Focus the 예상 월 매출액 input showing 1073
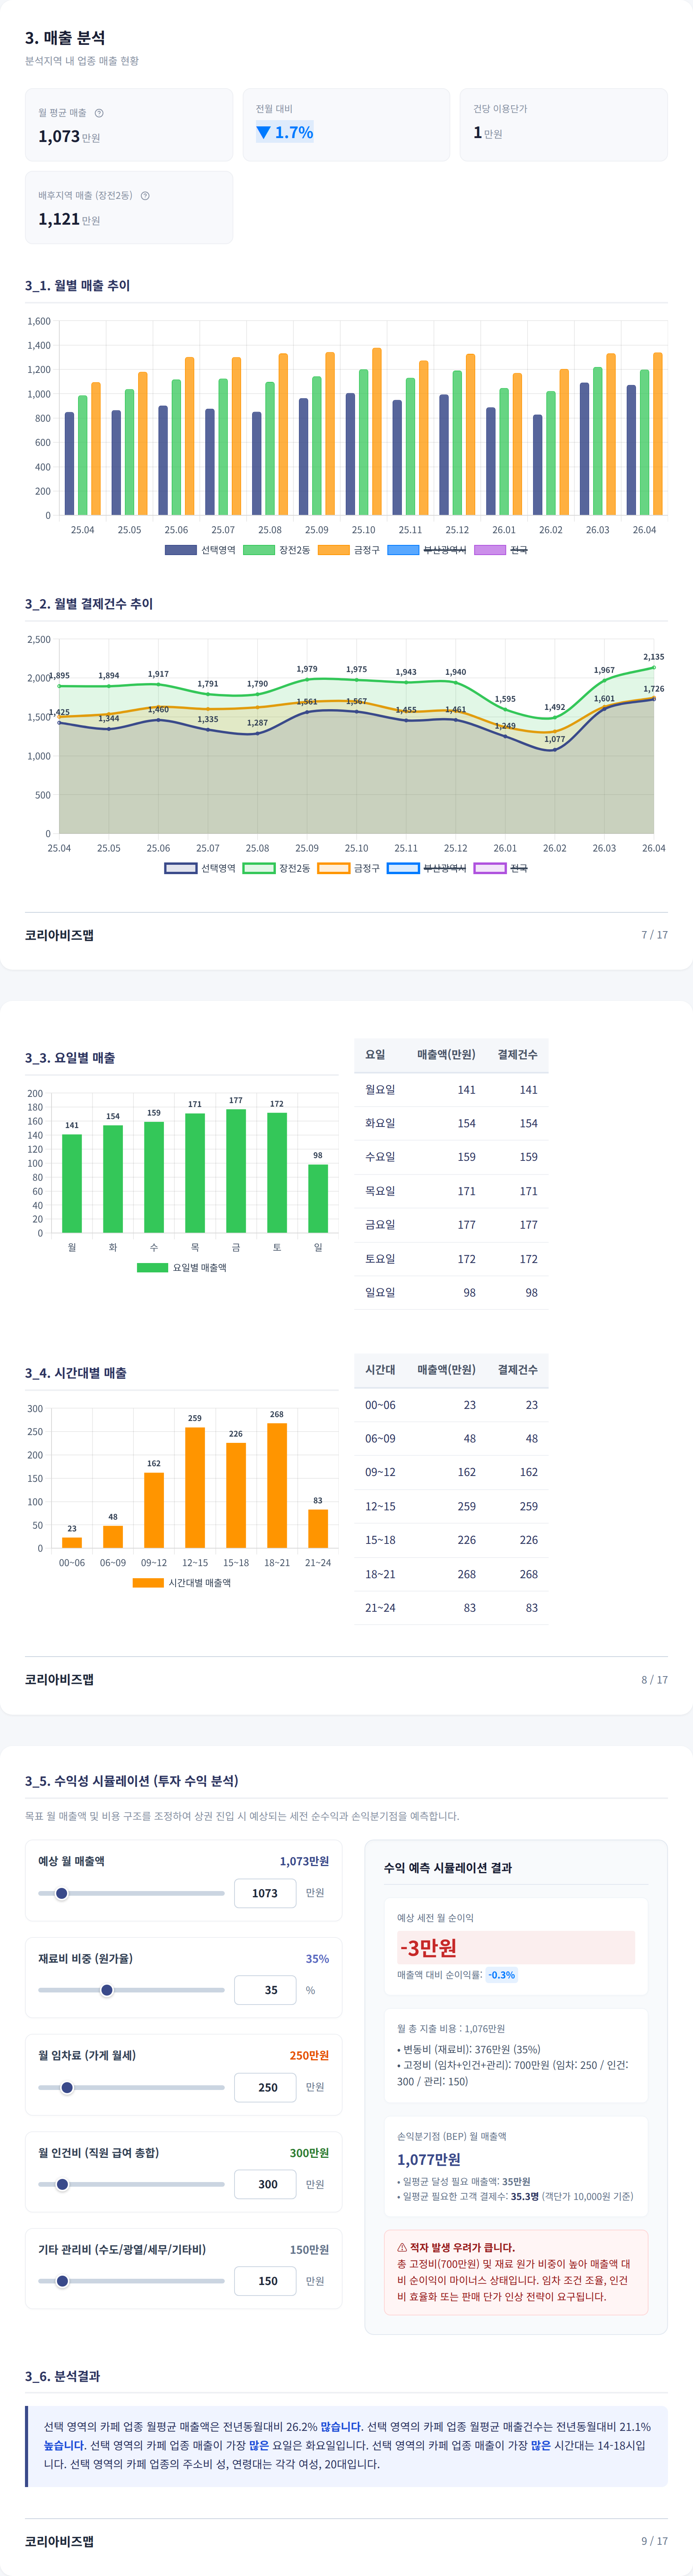This screenshot has width=693, height=2576. pyautogui.click(x=265, y=1893)
